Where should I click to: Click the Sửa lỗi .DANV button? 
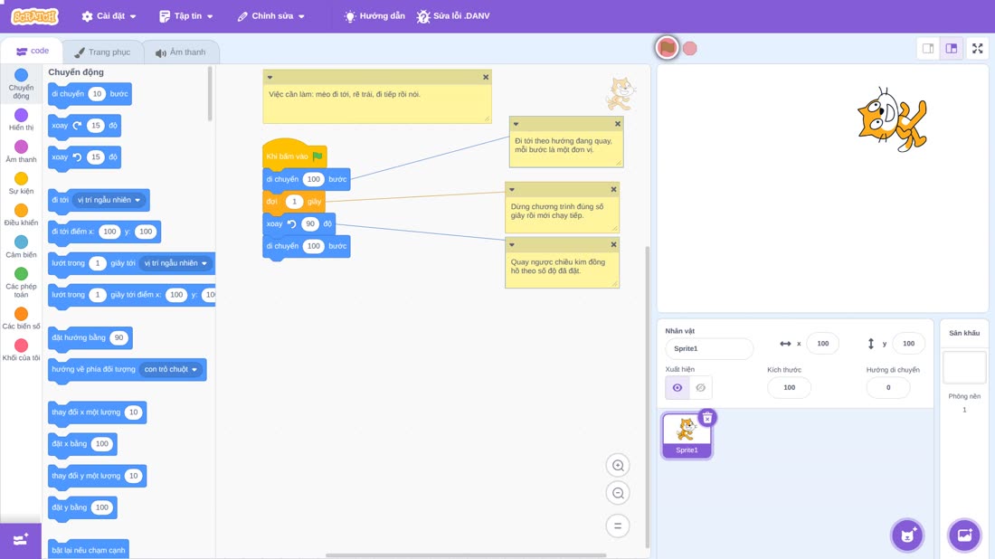453,16
